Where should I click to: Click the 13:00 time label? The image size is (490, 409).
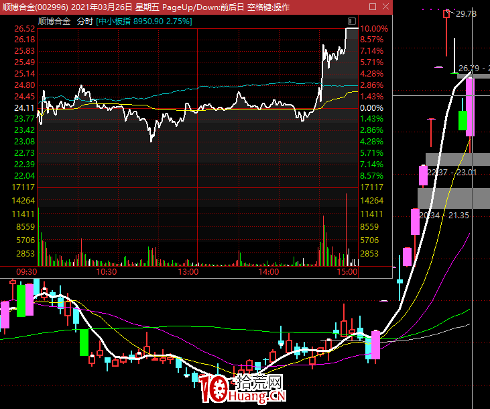pos(188,272)
